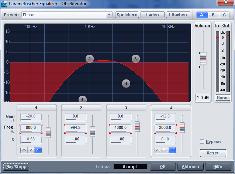Open the Preset dropdown arrow
The width and height of the screenshot is (235, 174).
tap(109, 15)
